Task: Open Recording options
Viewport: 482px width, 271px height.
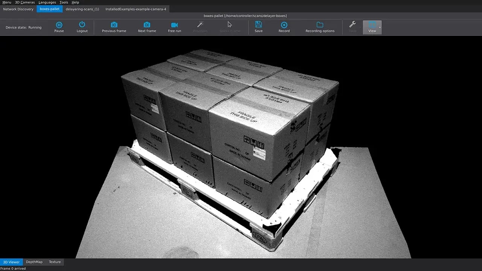Action: (x=320, y=26)
